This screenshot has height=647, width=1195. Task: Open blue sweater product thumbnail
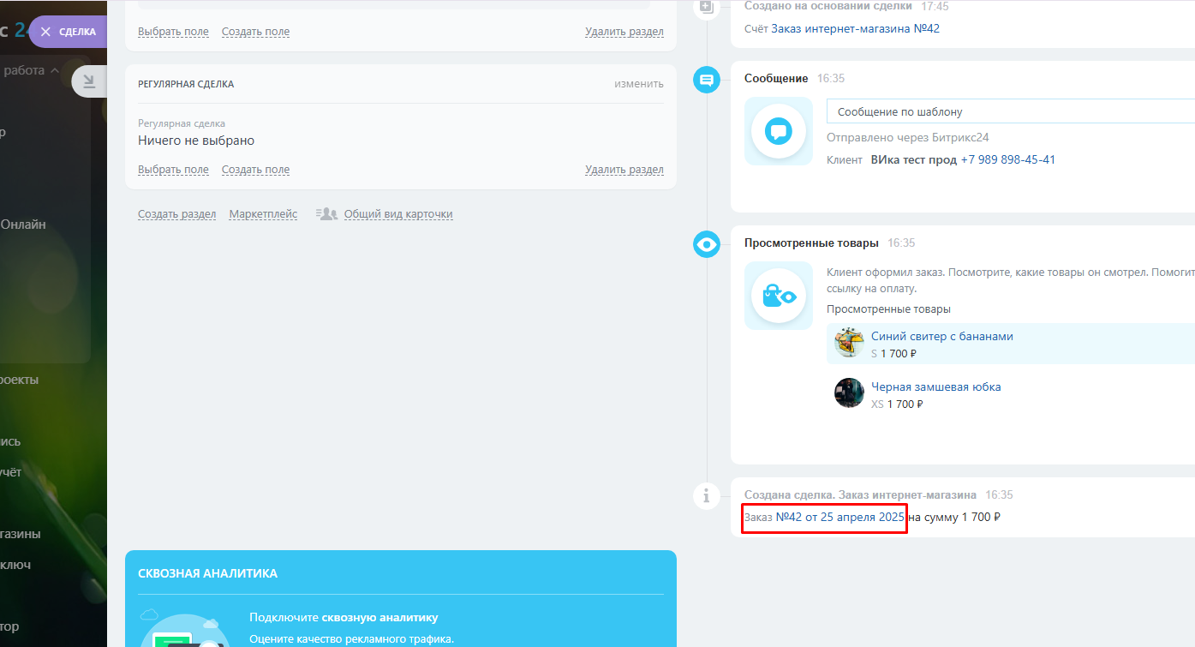pos(849,344)
